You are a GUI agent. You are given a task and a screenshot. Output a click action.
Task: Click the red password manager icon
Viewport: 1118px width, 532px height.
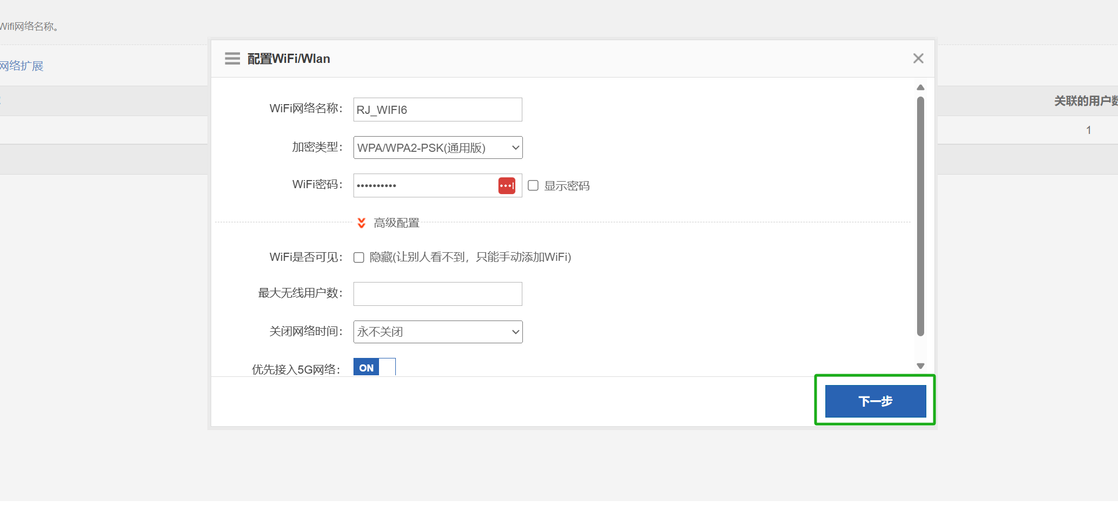coord(507,185)
